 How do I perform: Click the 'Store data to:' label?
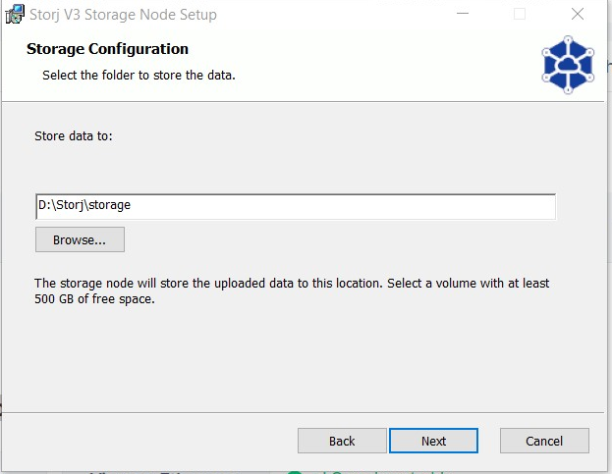[x=74, y=136]
